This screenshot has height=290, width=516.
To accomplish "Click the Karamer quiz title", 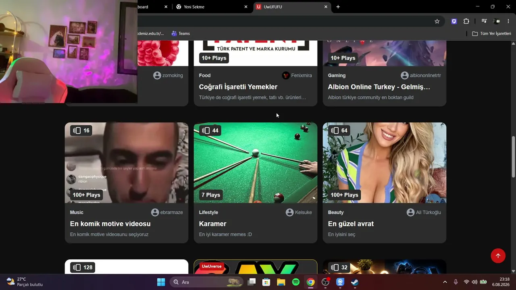I will [213, 224].
